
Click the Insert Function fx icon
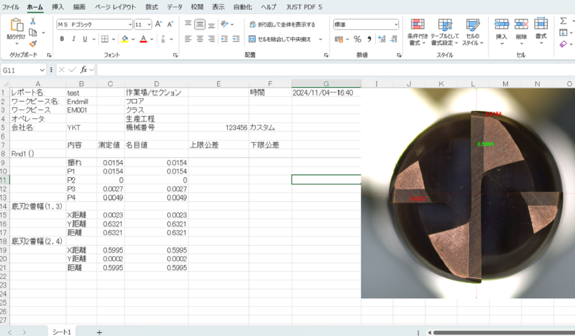(84, 70)
